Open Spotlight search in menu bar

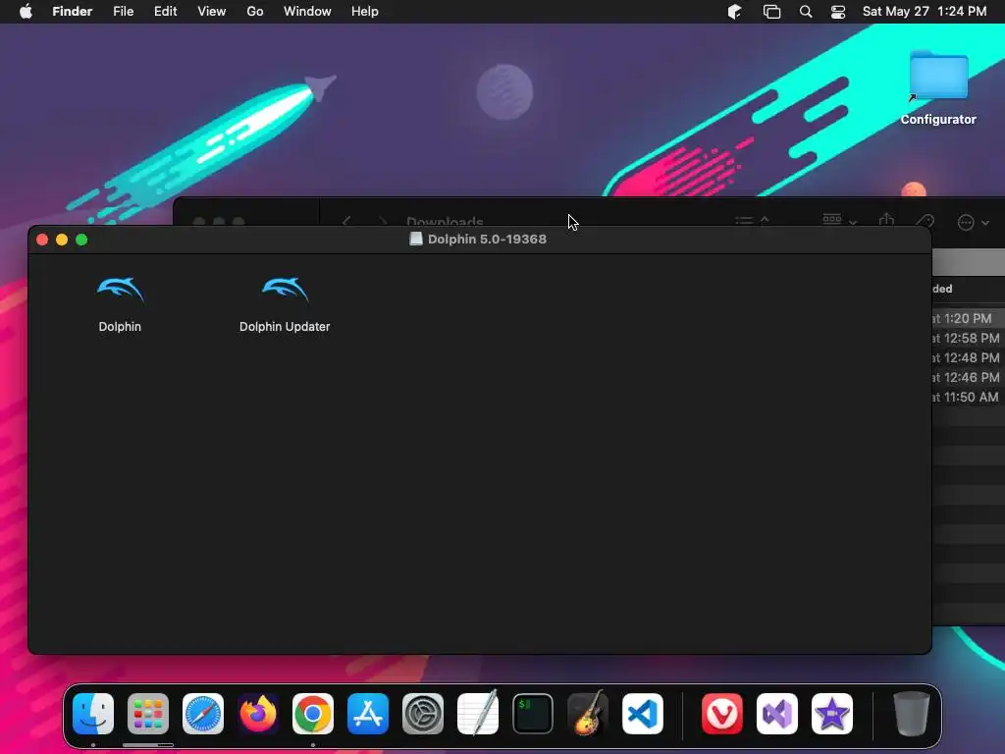(x=806, y=12)
